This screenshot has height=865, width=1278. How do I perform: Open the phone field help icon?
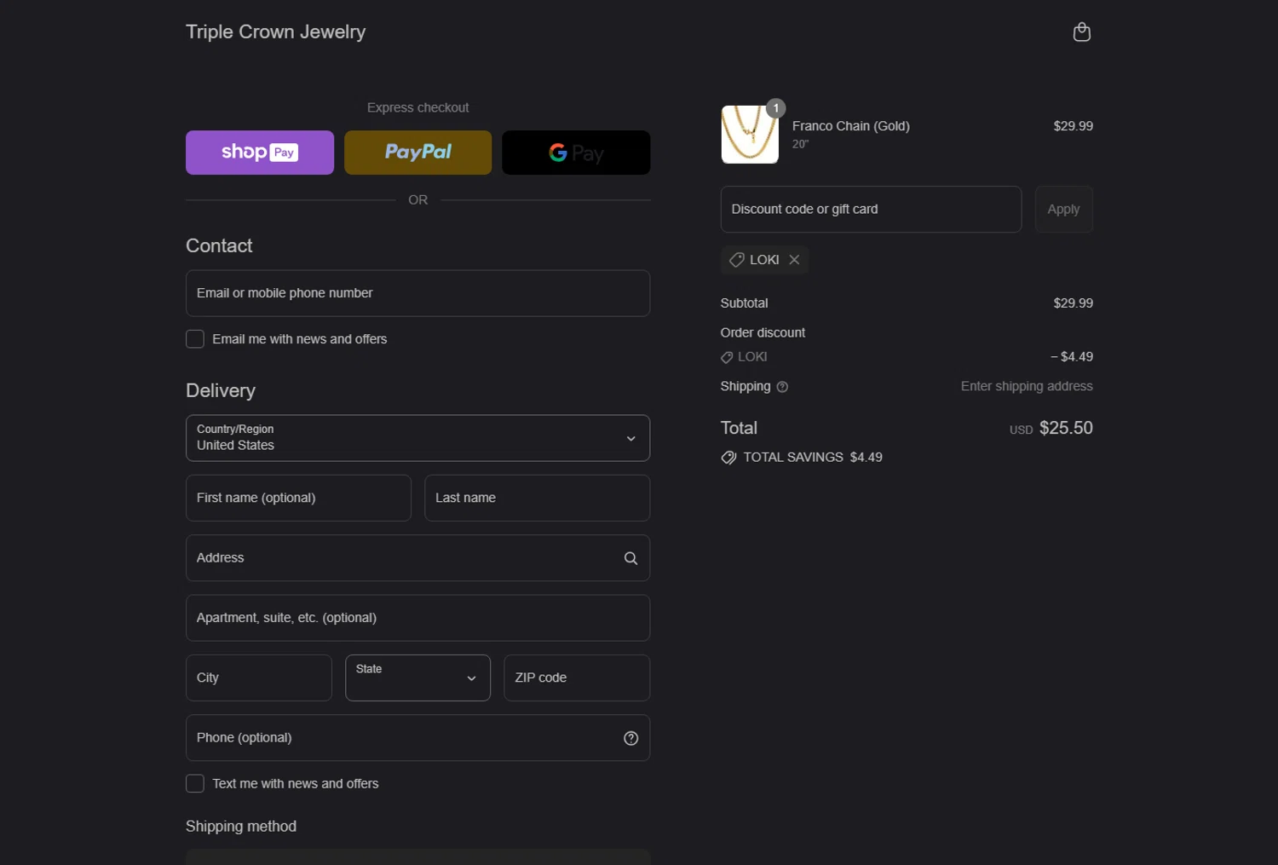[x=630, y=738]
